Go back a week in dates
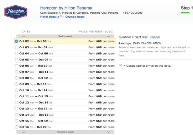This screenshot has height=135, width=193. point(65,36)
